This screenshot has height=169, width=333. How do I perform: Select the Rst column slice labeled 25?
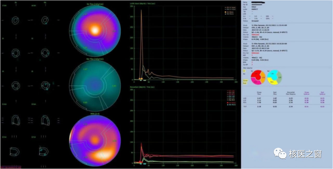(45, 85)
